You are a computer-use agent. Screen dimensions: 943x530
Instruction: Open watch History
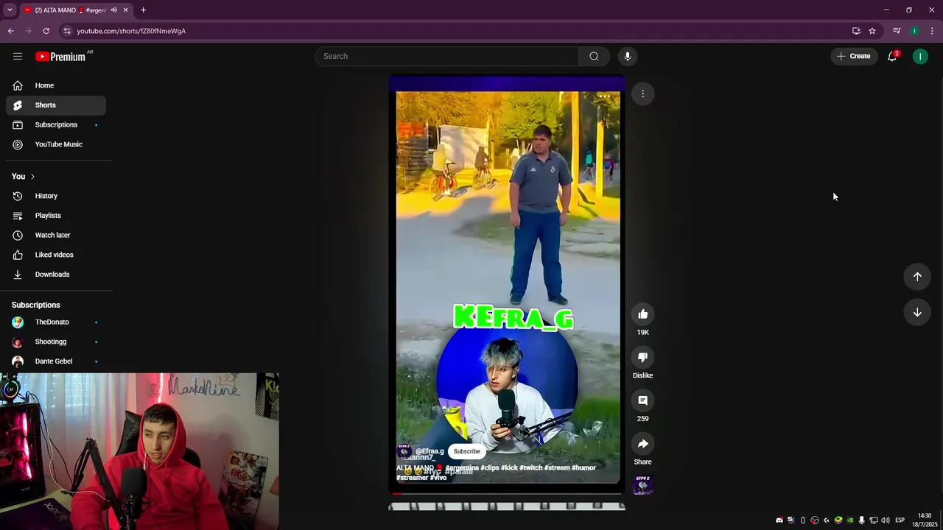tap(56, 196)
